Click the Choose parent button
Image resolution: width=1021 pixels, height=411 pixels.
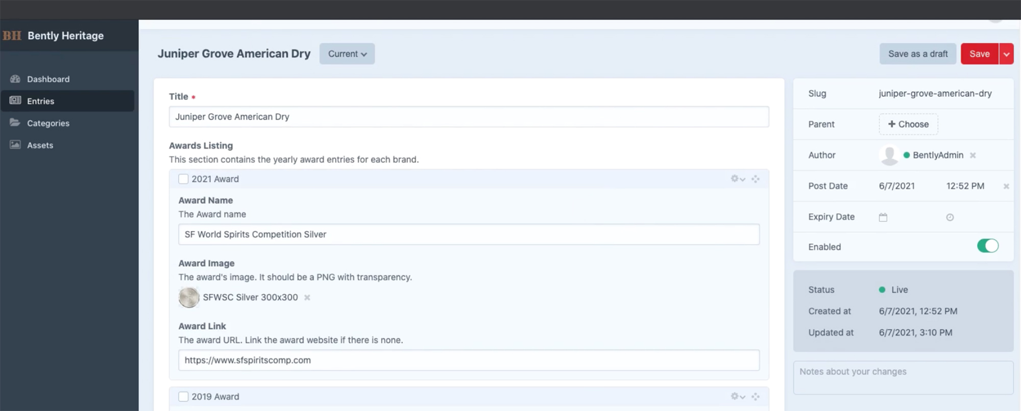tap(908, 124)
